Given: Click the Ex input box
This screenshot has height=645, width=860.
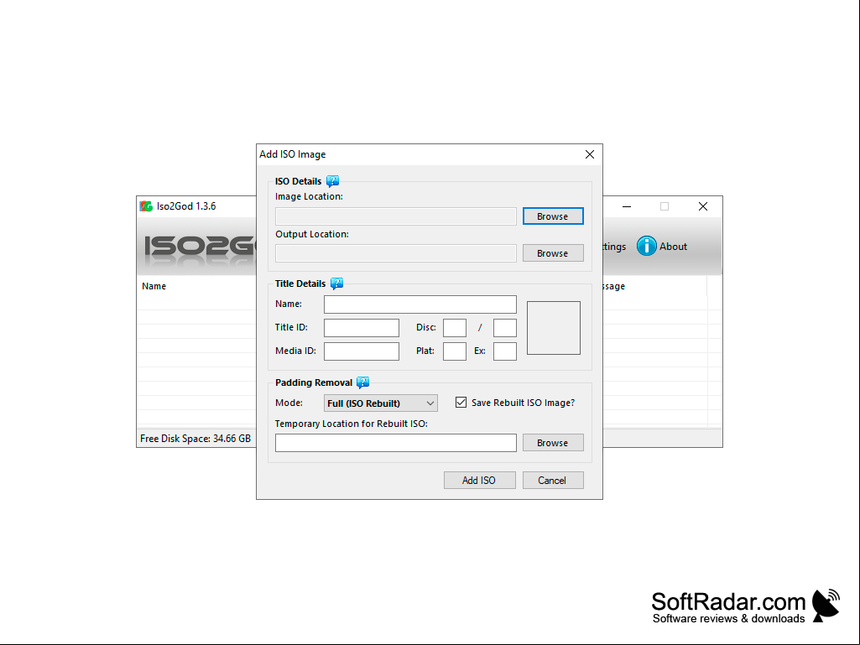Looking at the screenshot, I should click(x=505, y=351).
